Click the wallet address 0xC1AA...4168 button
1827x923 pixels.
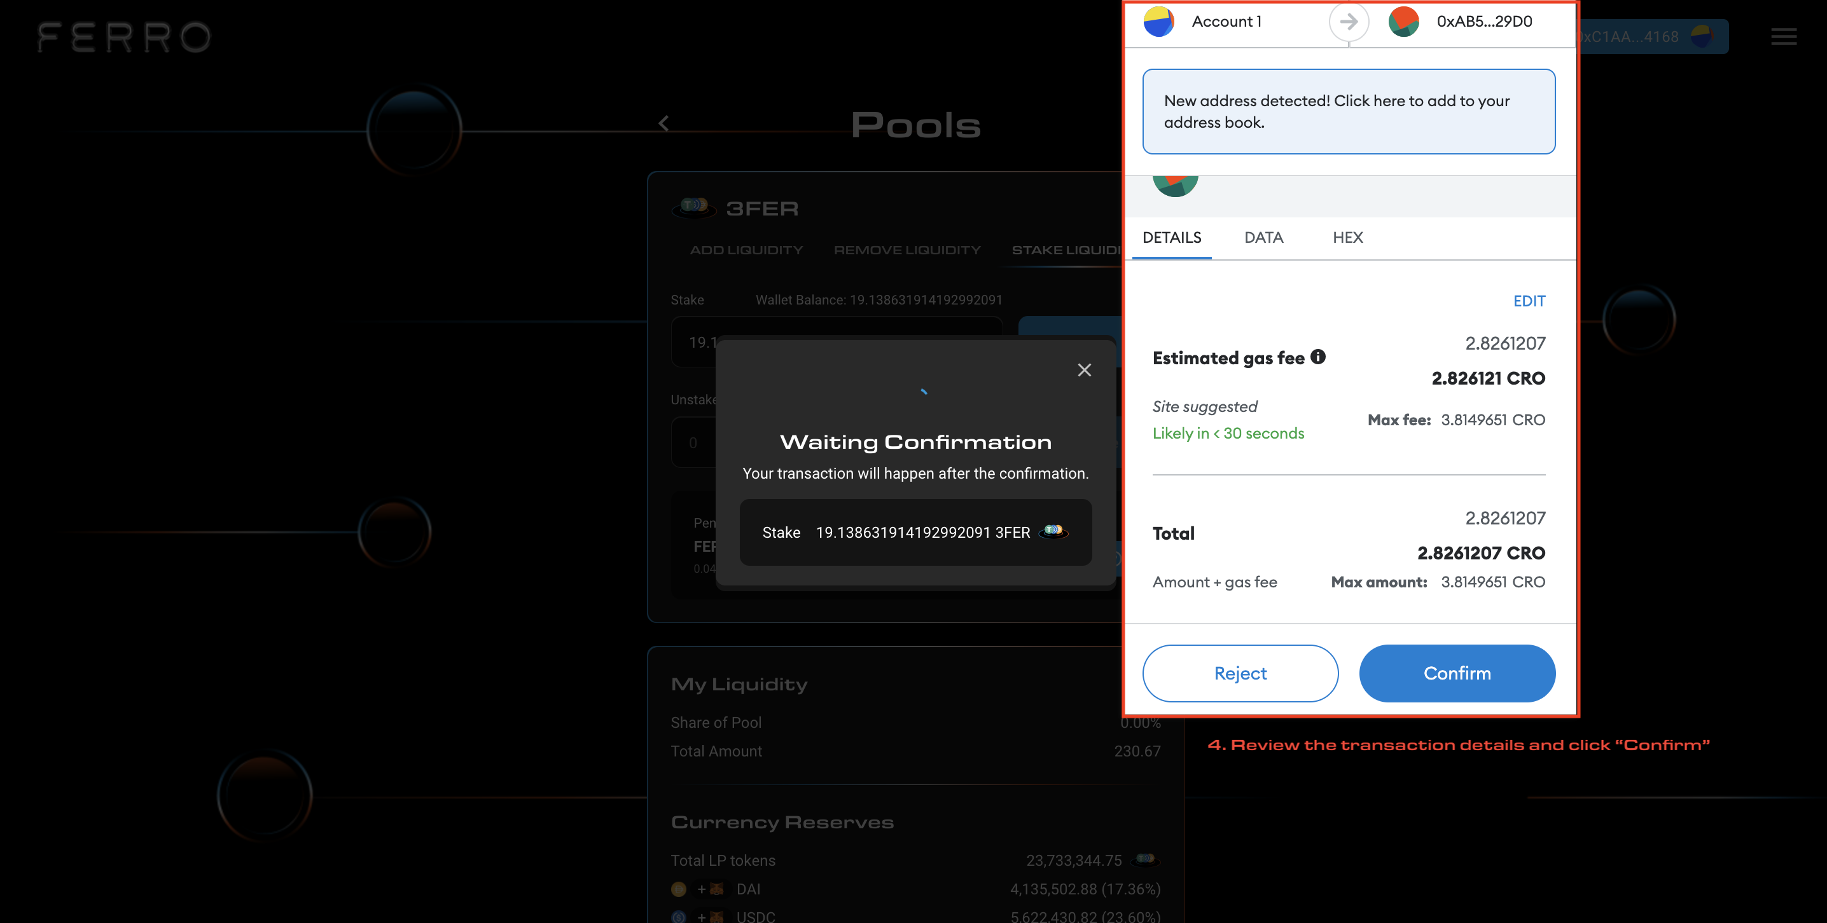tap(1653, 36)
